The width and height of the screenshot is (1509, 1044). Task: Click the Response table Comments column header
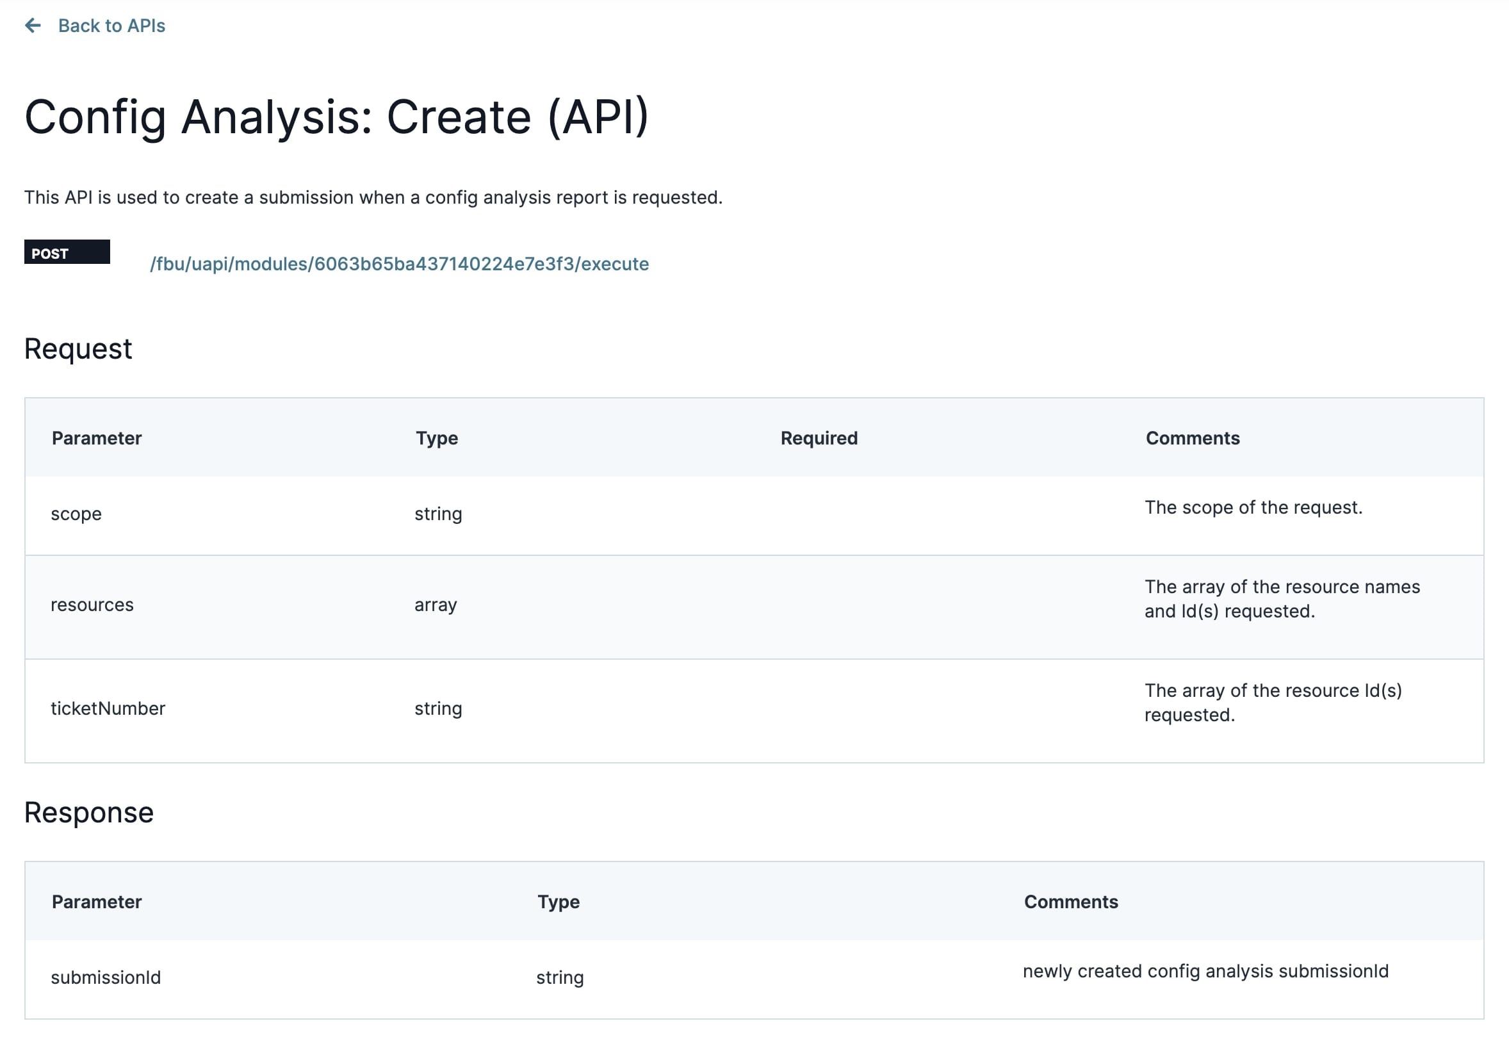pyautogui.click(x=1071, y=902)
